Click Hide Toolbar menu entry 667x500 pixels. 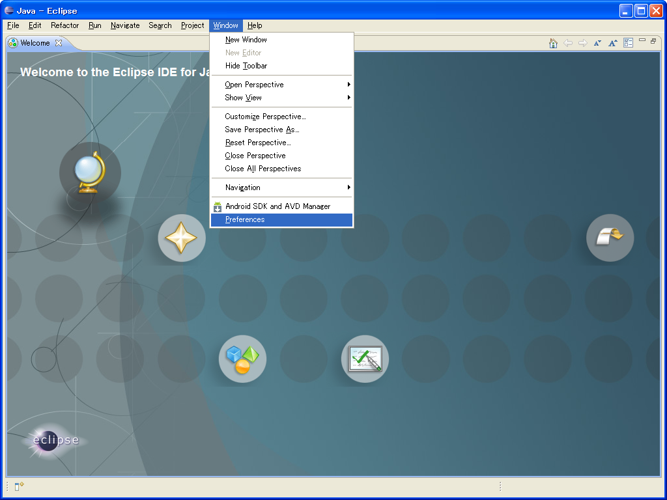point(246,66)
